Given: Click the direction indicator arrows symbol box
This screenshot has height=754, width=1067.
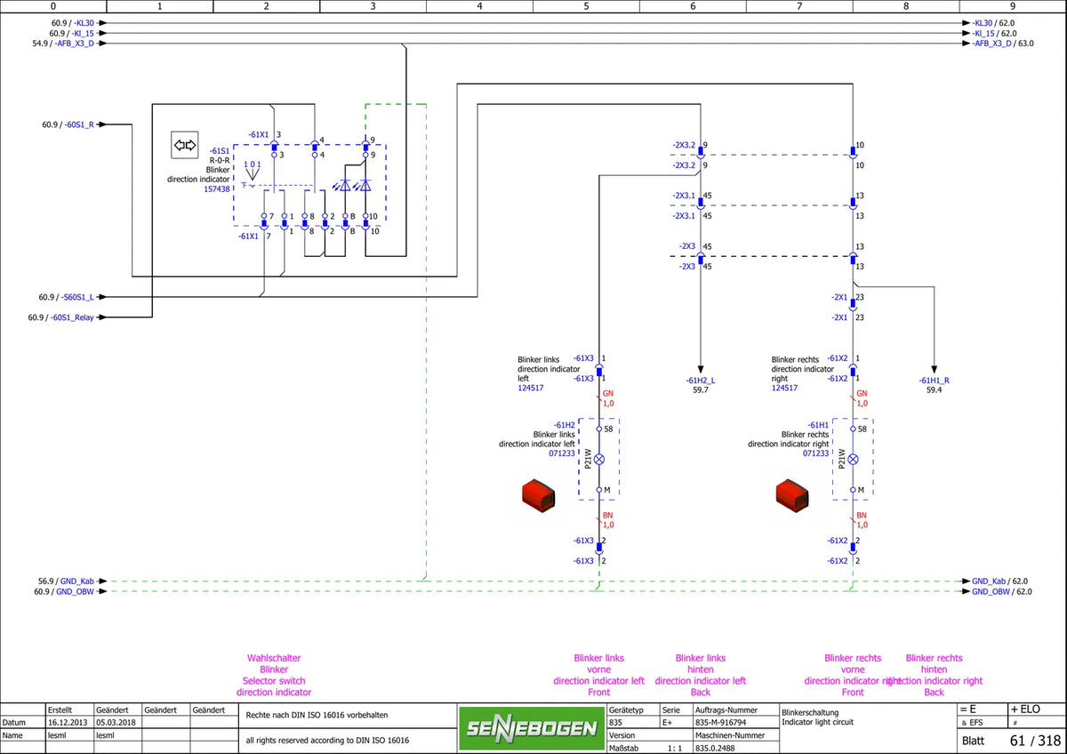Looking at the screenshot, I should coord(185,145).
